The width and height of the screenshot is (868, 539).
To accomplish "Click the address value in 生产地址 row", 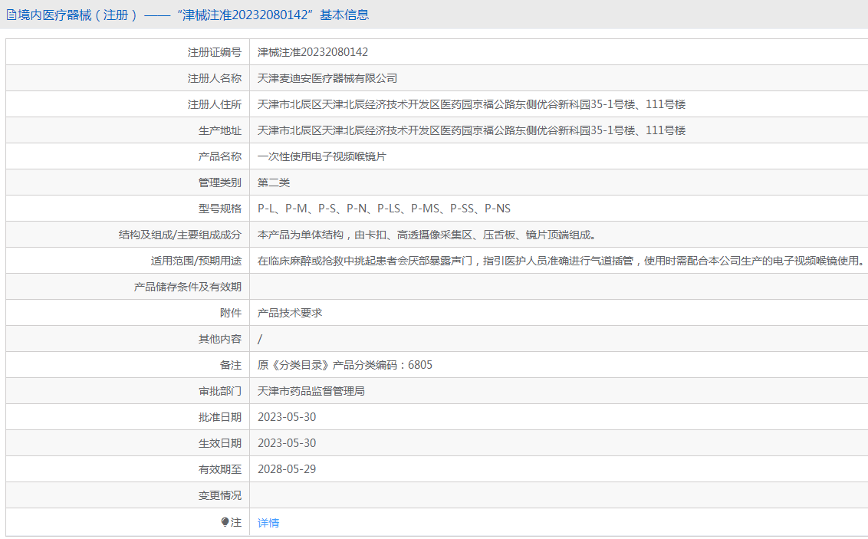I will coord(471,130).
